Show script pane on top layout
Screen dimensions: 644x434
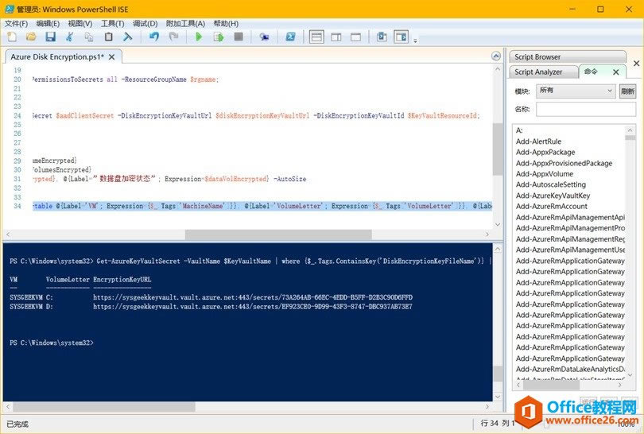click(x=316, y=37)
